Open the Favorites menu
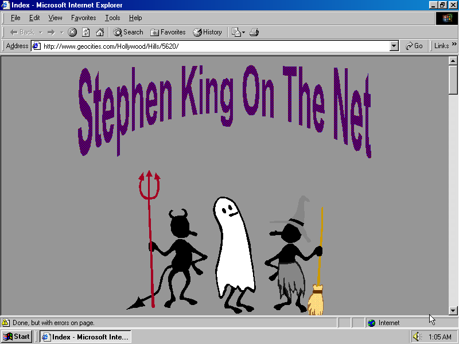The image size is (459, 344). coord(83,18)
